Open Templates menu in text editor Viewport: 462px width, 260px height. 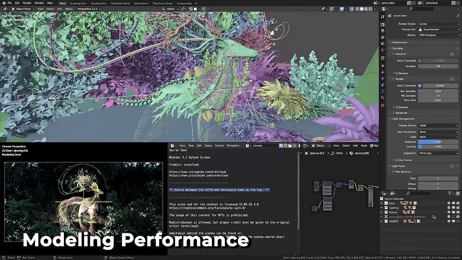click(x=233, y=146)
